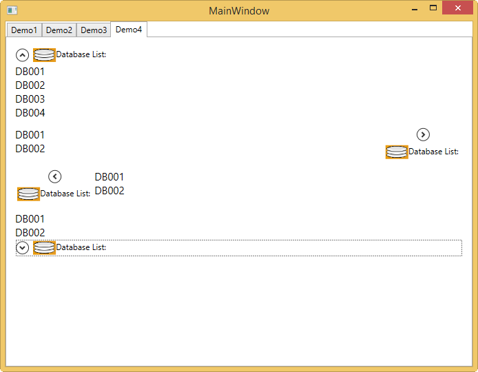Click the 'Database List:' label in the dotted-border header
Screen dimensions: 478x372
click(81, 247)
